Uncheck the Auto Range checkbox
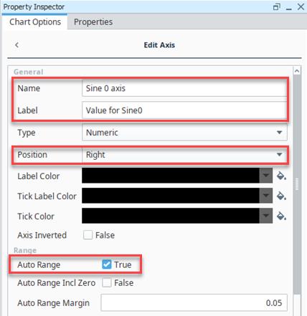This screenshot has height=316, width=307. point(107,264)
